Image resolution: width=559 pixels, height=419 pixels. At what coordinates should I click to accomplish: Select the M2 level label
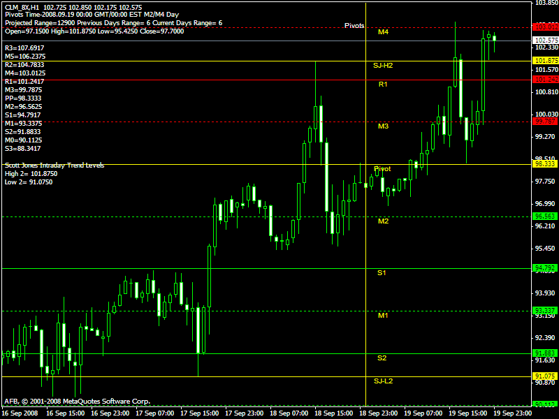[383, 221]
